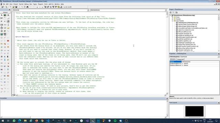Close the Immediate window panel
Screen dimensions: 220x123
pyautogui.click(x=167, y=98)
